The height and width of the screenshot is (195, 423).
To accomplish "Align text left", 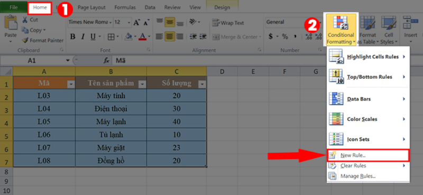I will pyautogui.click(x=160, y=36).
